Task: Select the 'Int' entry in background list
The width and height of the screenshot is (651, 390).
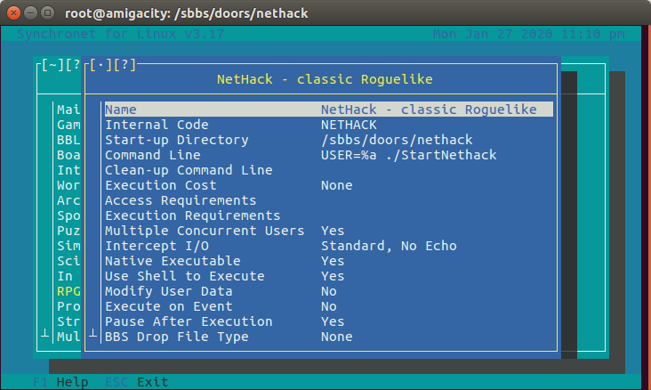Action: [x=68, y=170]
